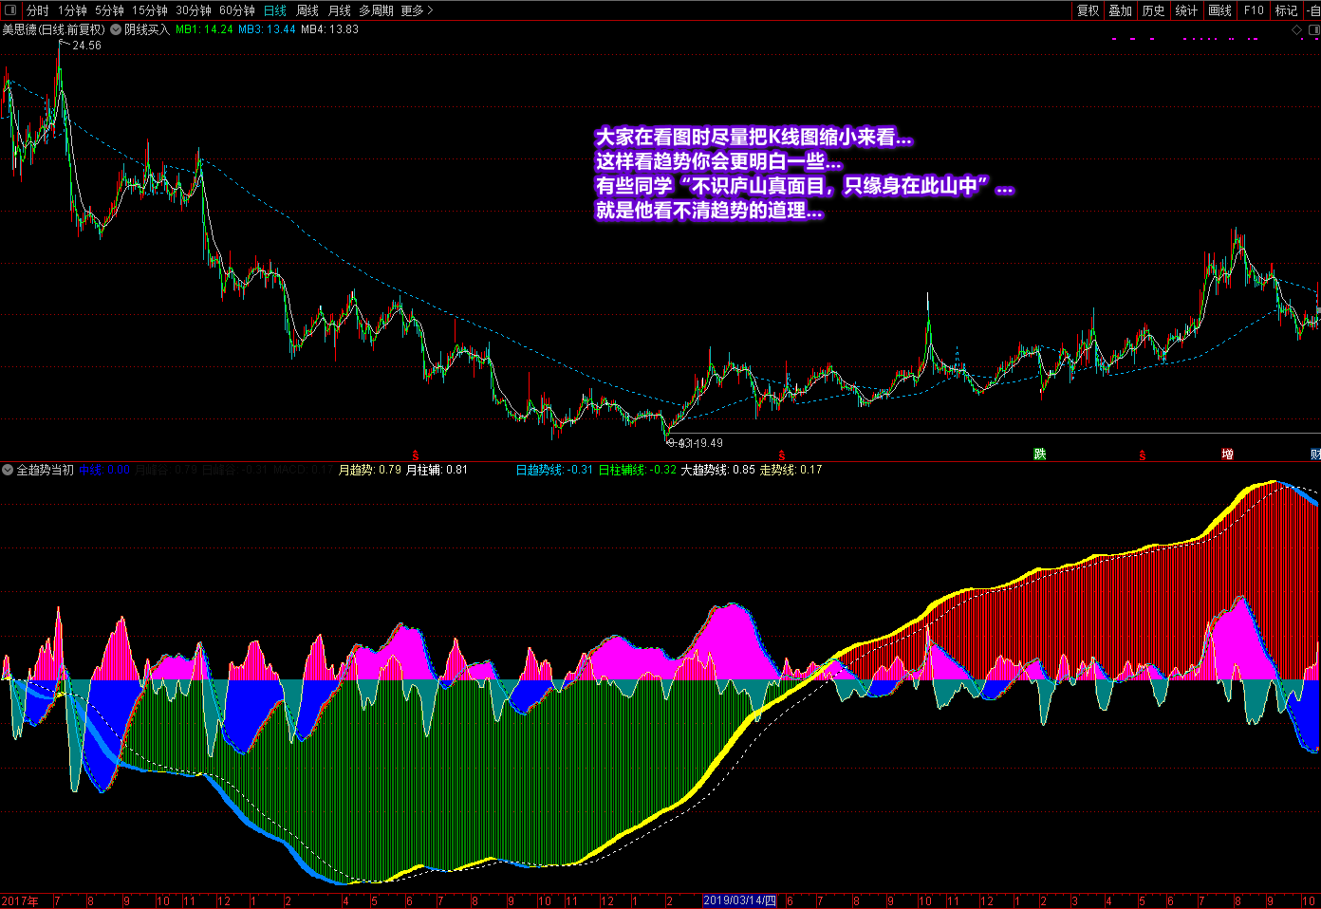Toggle the left sidebar panel icon
The width and height of the screenshot is (1321, 909).
tap(10, 10)
